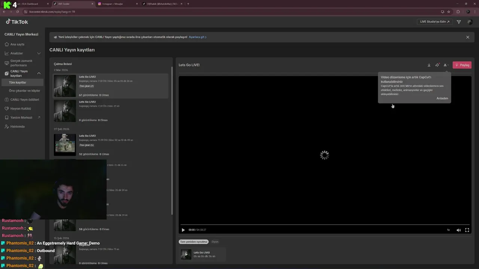This screenshot has width=479, height=269.
Task: Click the video progress bar
Action: tap(325, 225)
